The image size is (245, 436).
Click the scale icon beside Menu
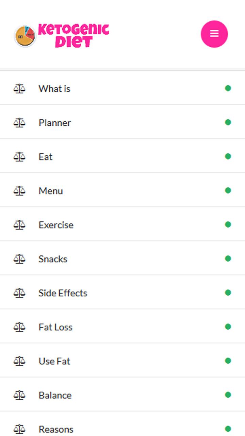pyautogui.click(x=19, y=191)
